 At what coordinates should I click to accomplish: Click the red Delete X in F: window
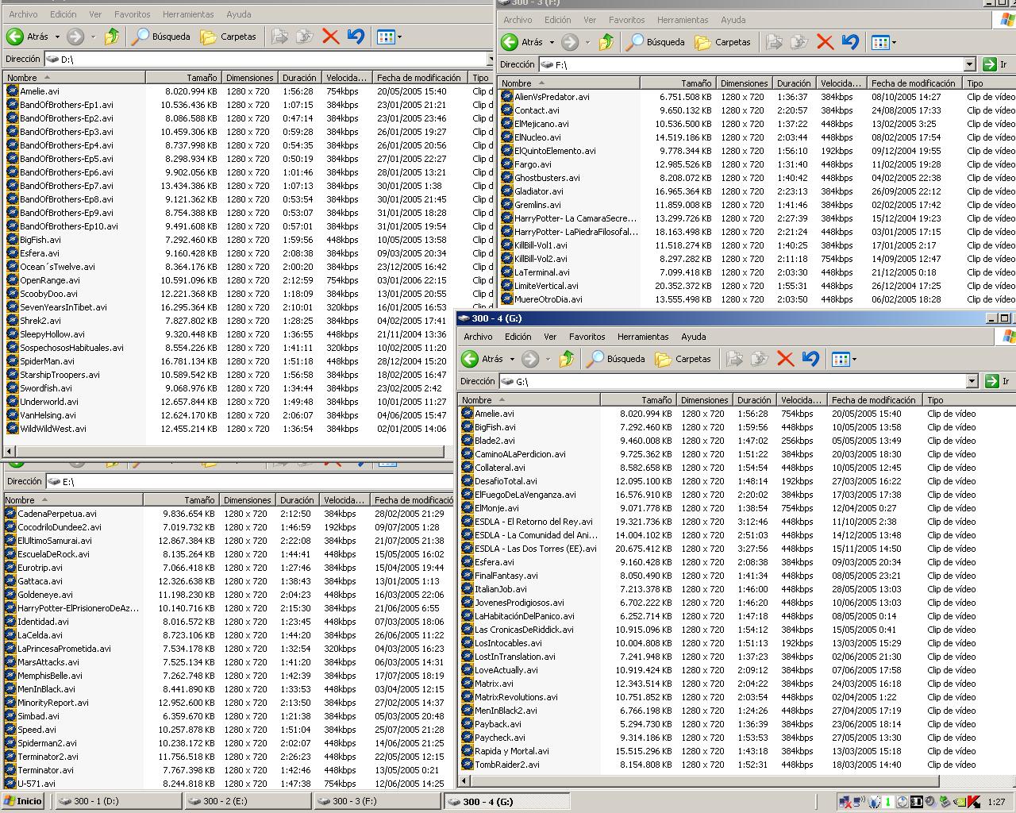(825, 42)
